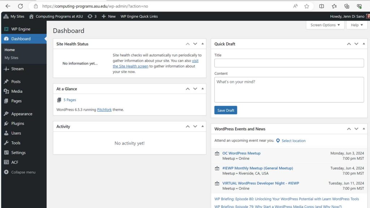The width and height of the screenshot is (370, 208).
Task: Open OC WordPress Meetup event link
Action: [x=241, y=153]
